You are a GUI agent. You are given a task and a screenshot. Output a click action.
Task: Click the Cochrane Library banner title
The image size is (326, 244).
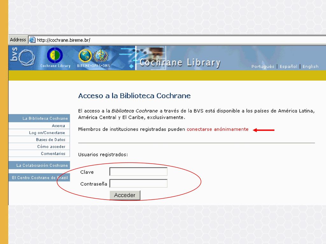tap(180, 63)
